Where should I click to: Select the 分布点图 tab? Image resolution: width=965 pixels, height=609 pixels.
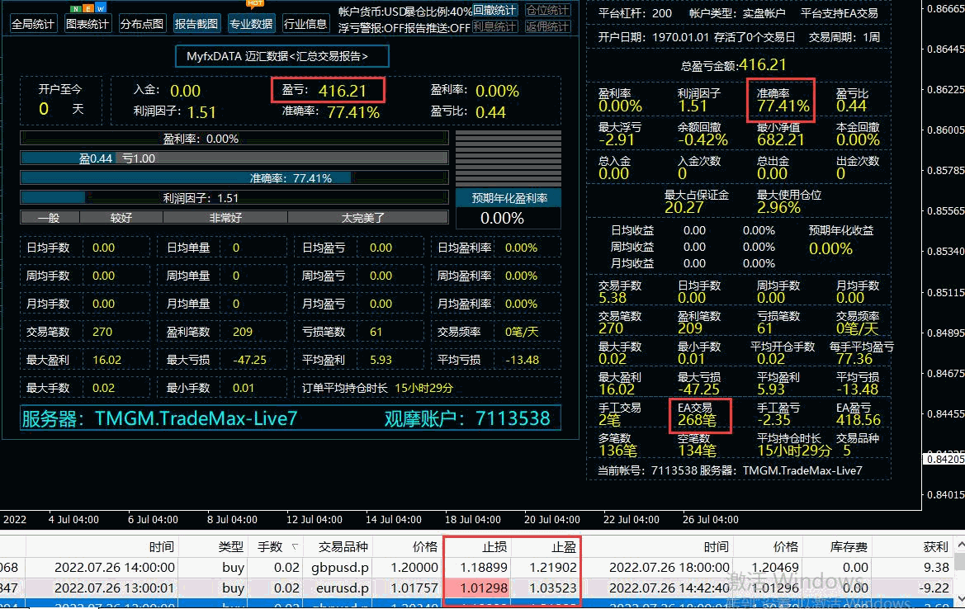142,24
